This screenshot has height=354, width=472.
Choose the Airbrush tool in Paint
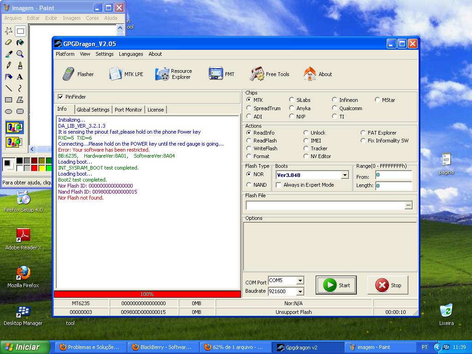(x=9, y=77)
